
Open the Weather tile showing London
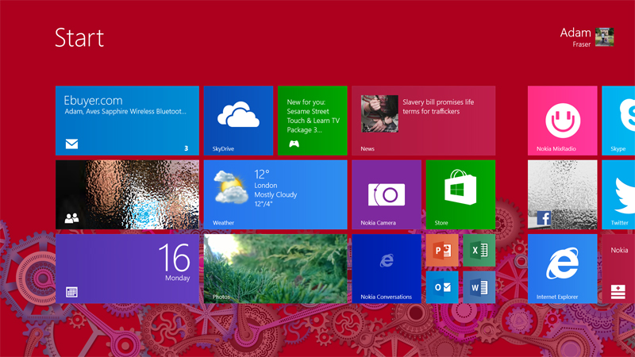click(x=275, y=194)
